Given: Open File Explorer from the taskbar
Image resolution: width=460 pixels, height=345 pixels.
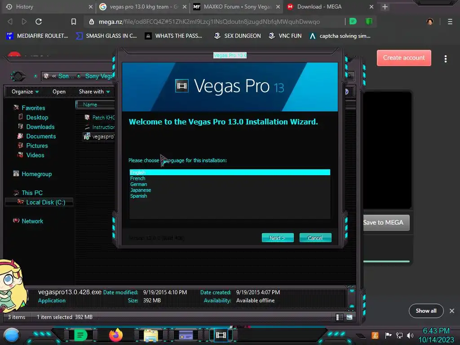Looking at the screenshot, I should point(151,335).
